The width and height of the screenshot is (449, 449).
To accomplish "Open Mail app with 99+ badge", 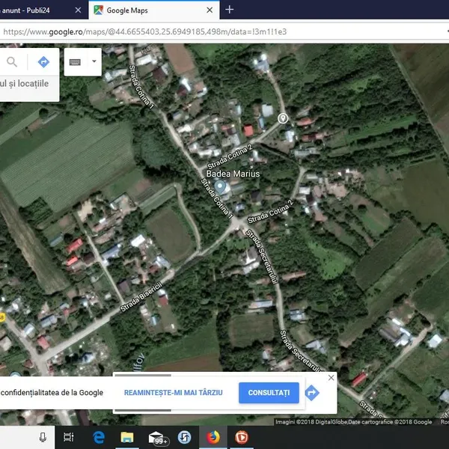I will tap(159, 438).
